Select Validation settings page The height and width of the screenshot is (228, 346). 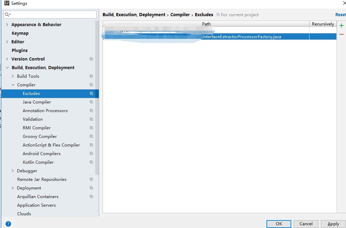[33, 119]
